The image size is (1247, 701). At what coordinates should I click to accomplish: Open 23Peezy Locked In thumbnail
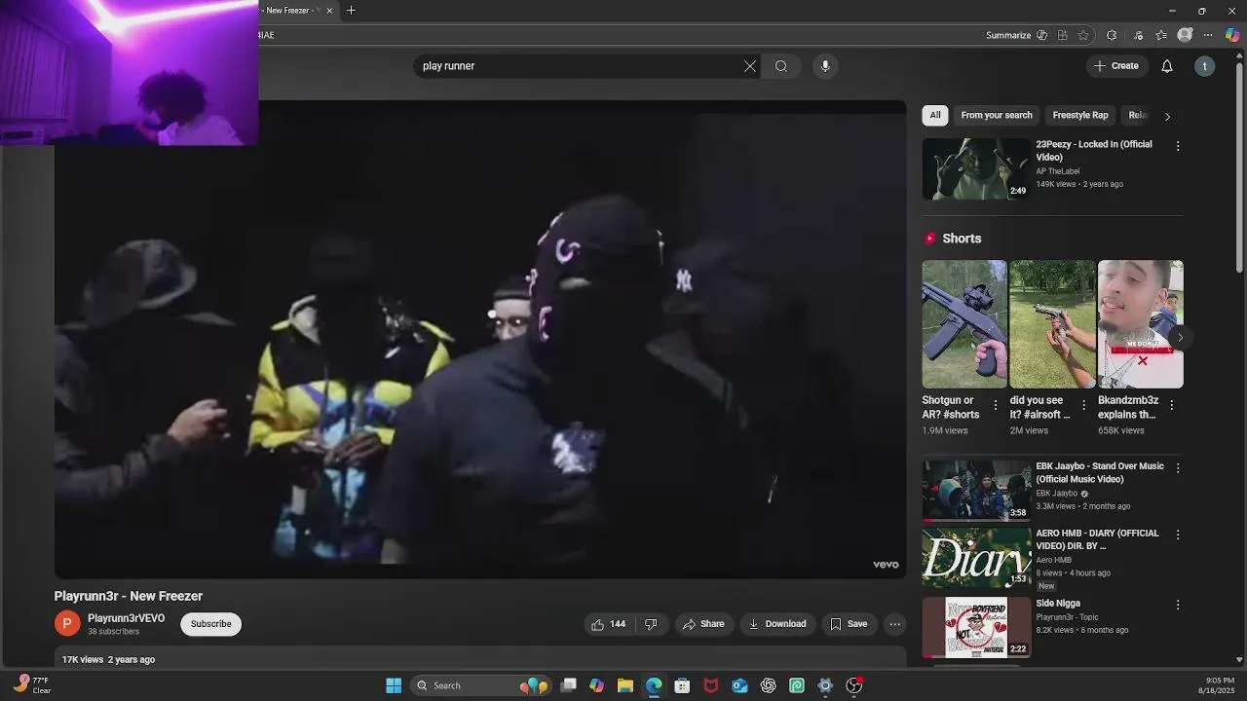tap(976, 168)
